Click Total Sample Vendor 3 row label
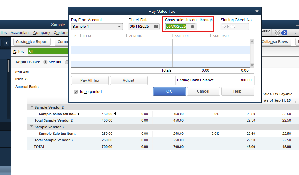Screen dimensions: 299x175 (54, 140)
